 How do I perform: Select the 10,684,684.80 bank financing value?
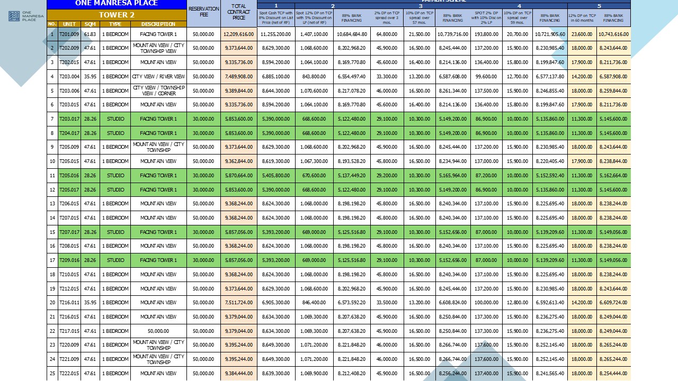click(352, 34)
